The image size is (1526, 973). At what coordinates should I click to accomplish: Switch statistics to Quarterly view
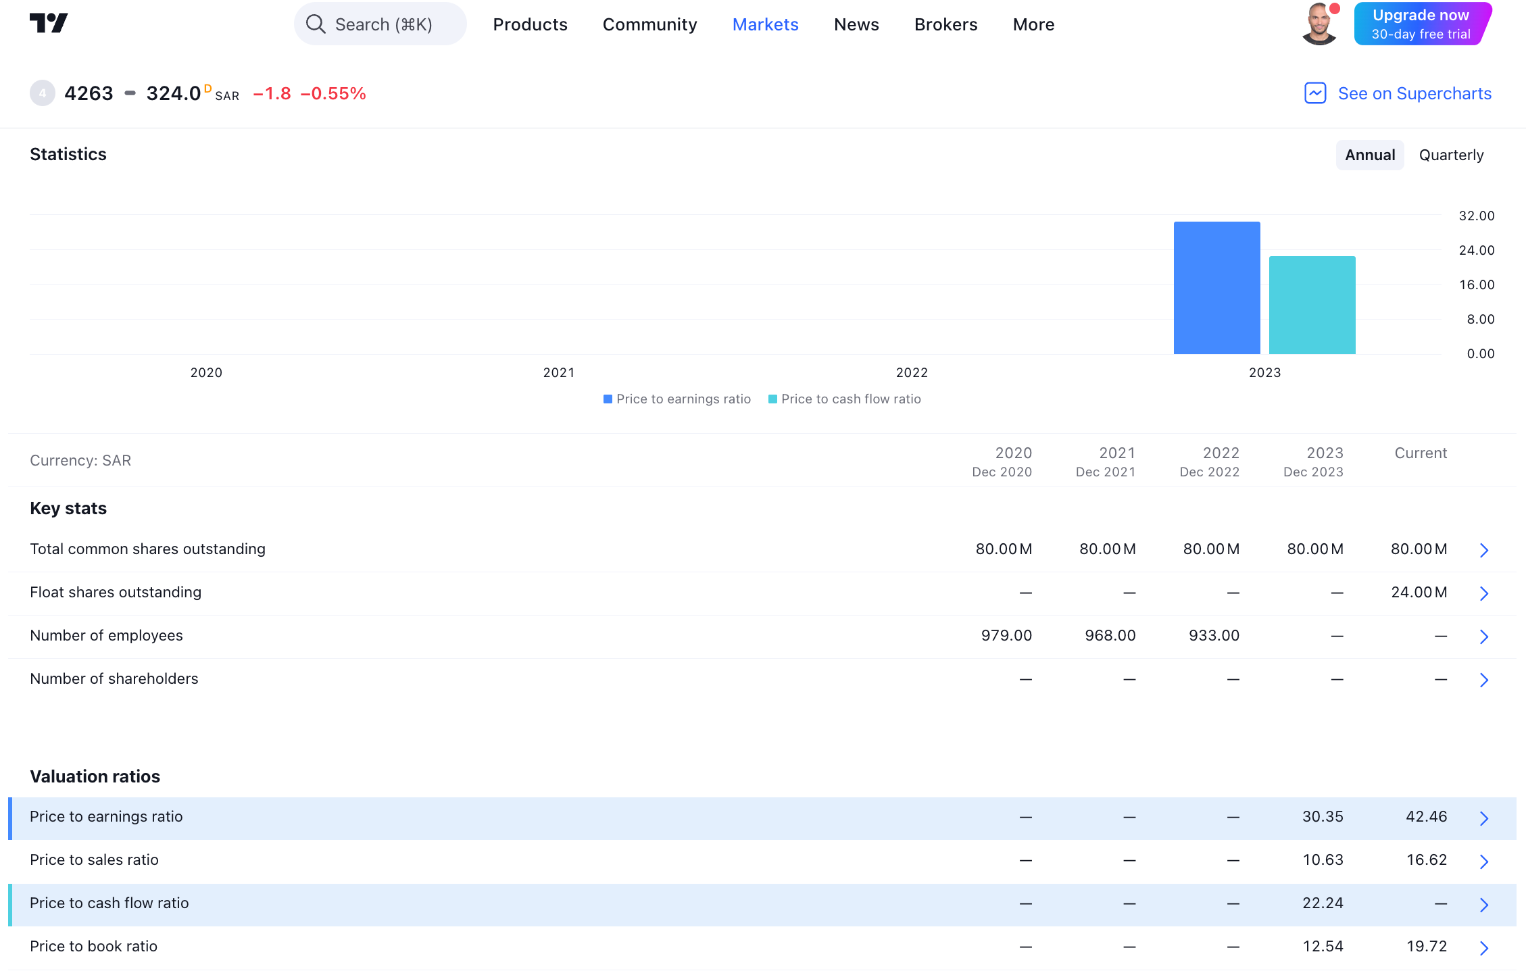pyautogui.click(x=1451, y=155)
